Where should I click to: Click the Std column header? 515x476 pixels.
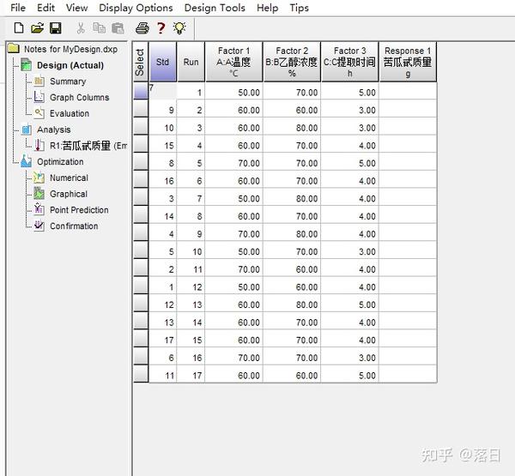pyautogui.click(x=162, y=62)
